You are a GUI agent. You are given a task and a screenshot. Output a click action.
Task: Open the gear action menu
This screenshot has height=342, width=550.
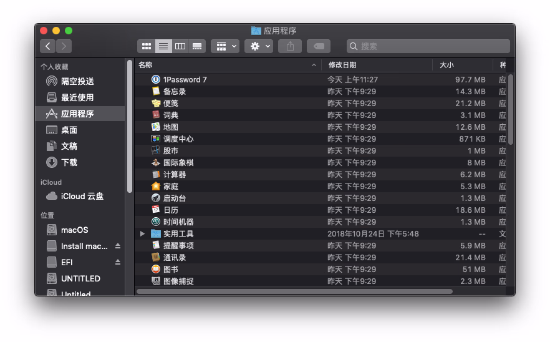click(x=259, y=46)
